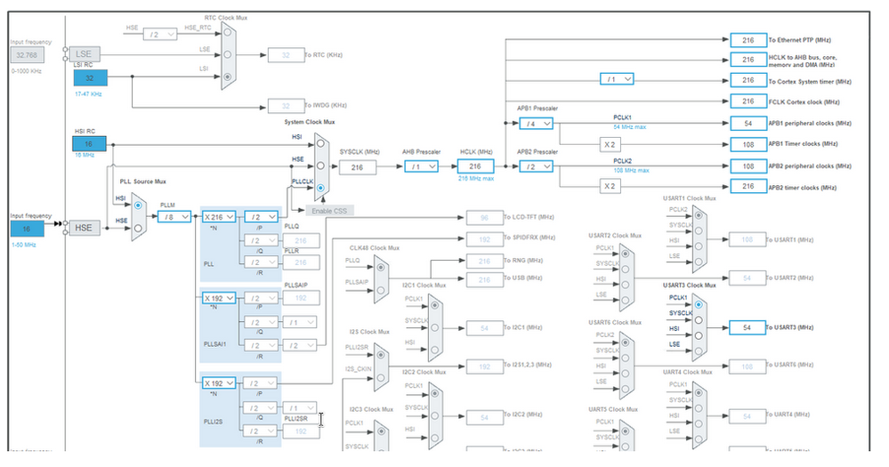The height and width of the screenshot is (467, 889).
Task: Click the To IWDG (KHz) 32 value
Action: 286,106
